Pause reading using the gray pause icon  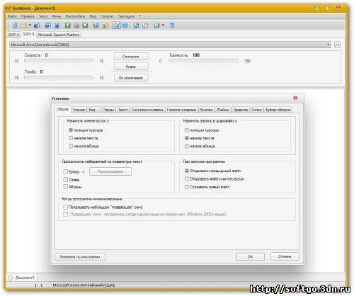(76, 25)
